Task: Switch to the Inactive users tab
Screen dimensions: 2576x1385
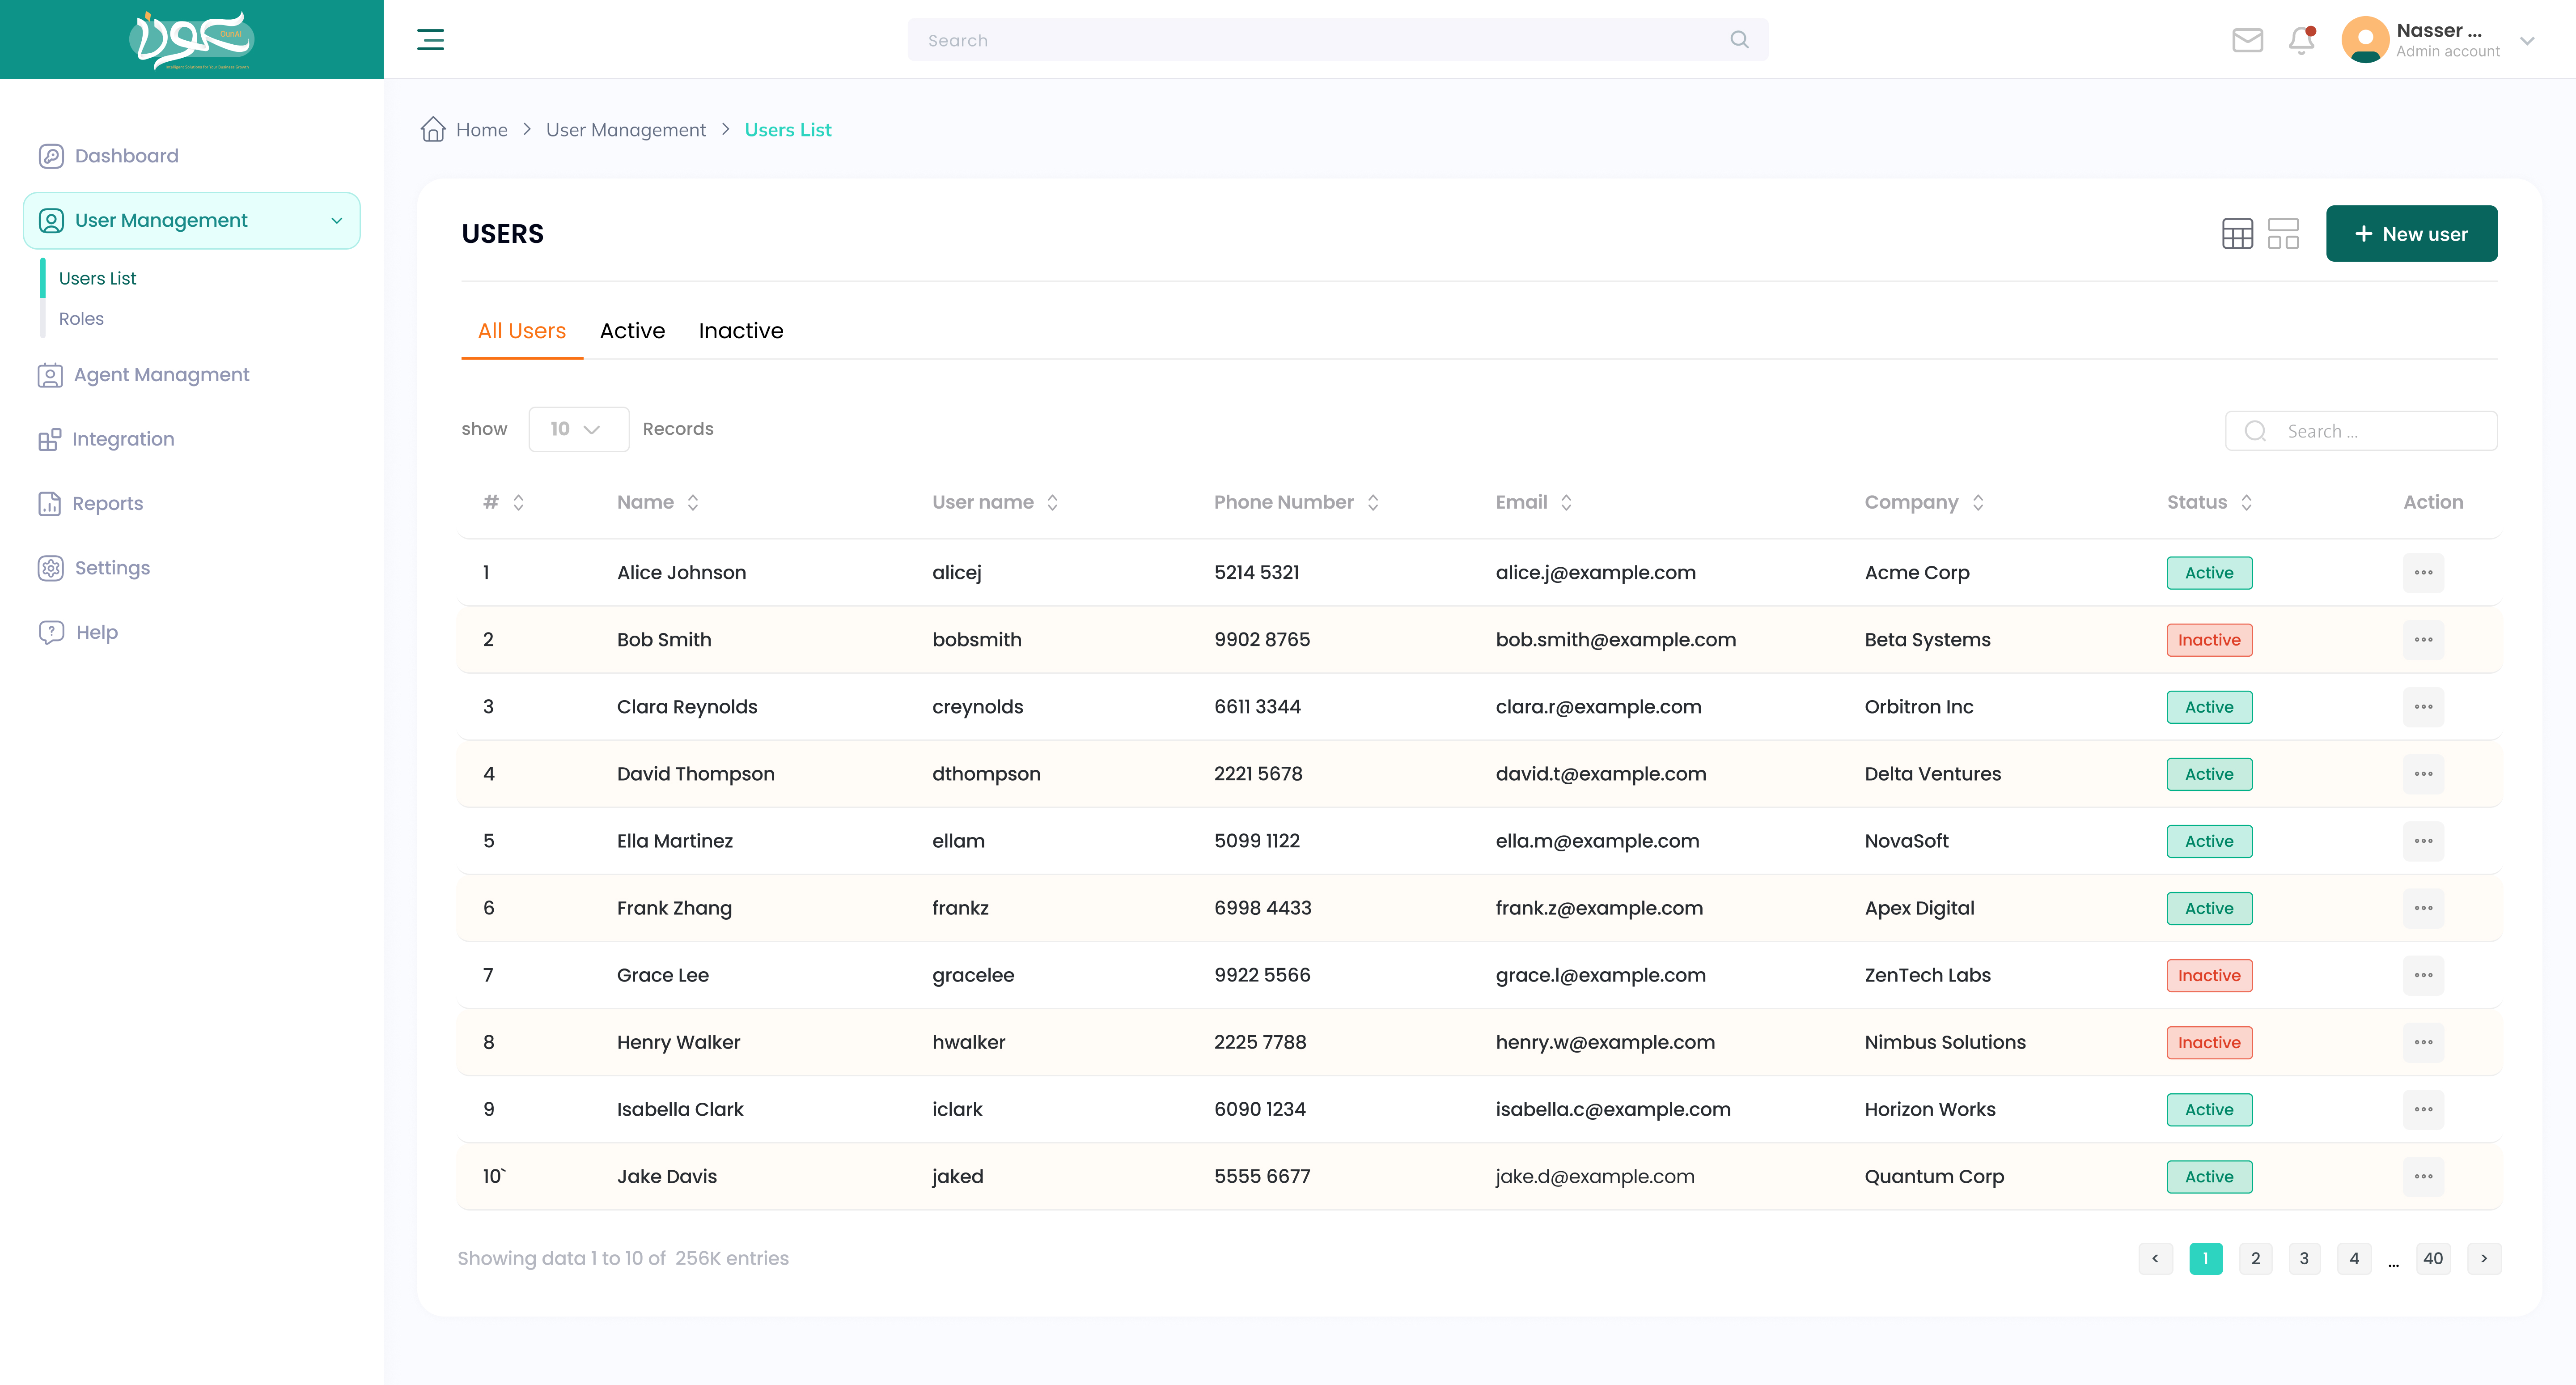Action: point(741,331)
